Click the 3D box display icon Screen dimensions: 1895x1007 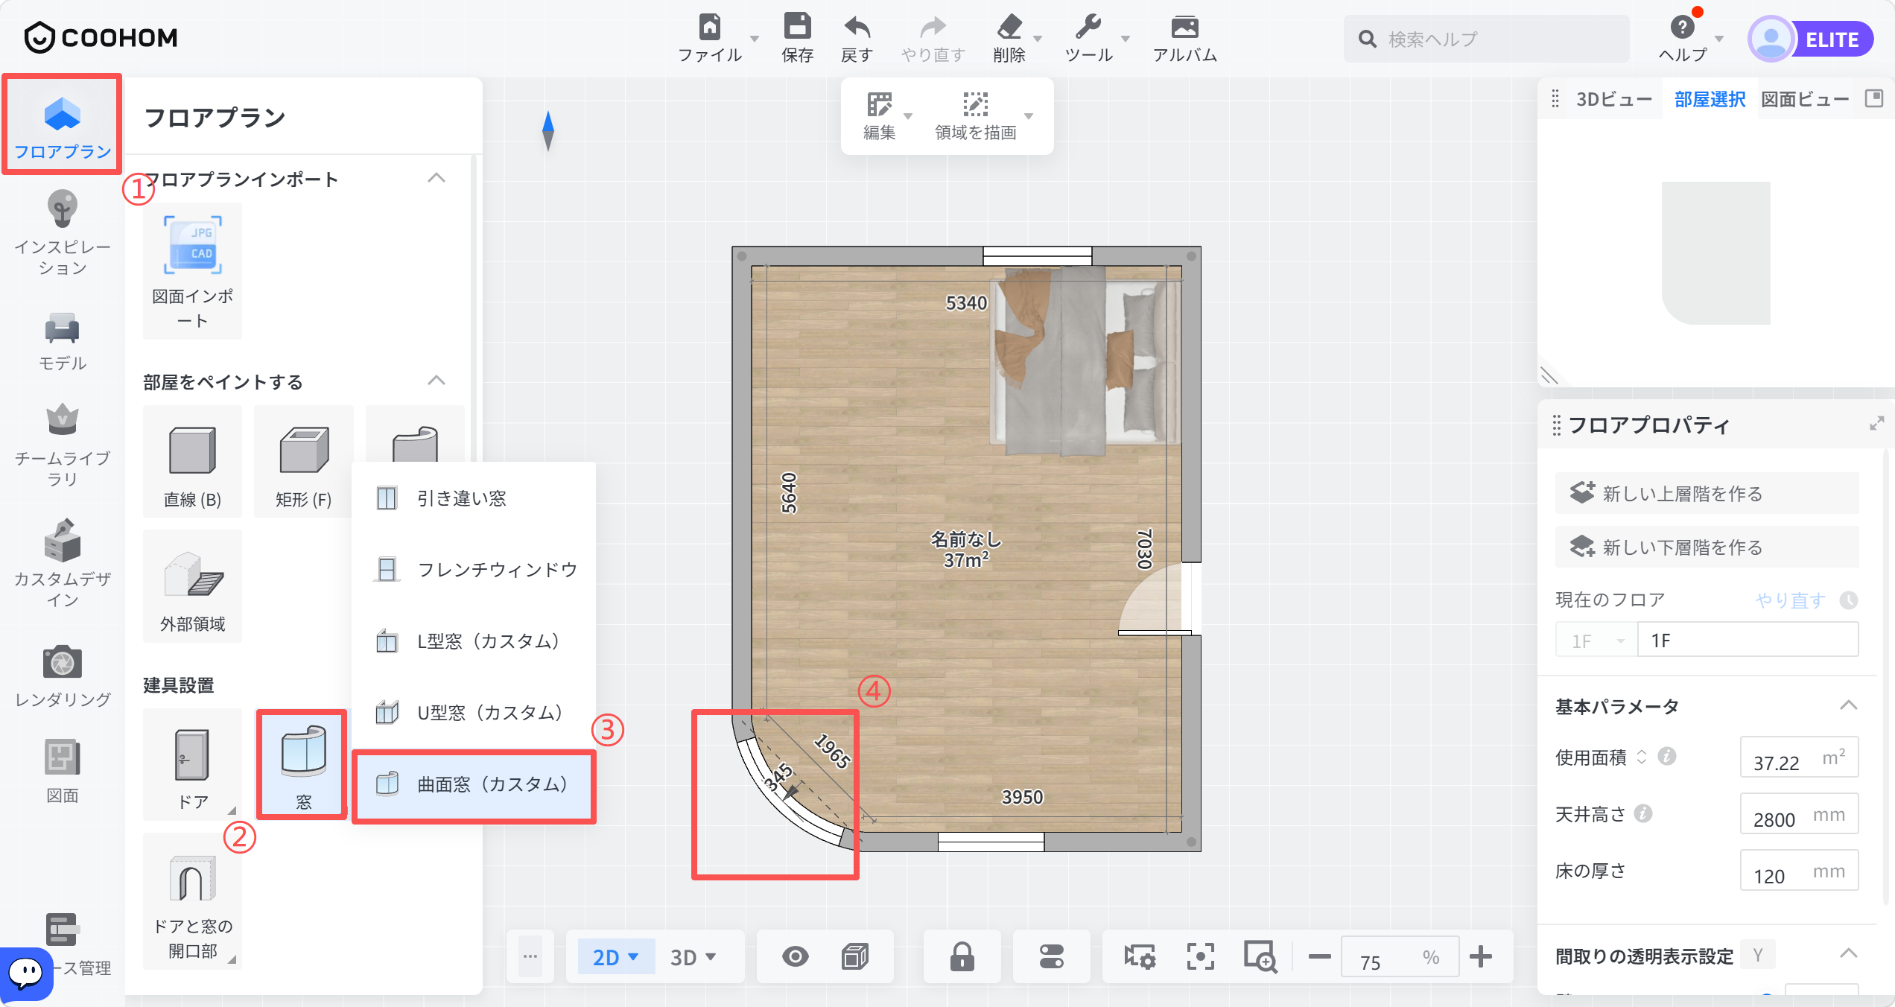(x=855, y=956)
